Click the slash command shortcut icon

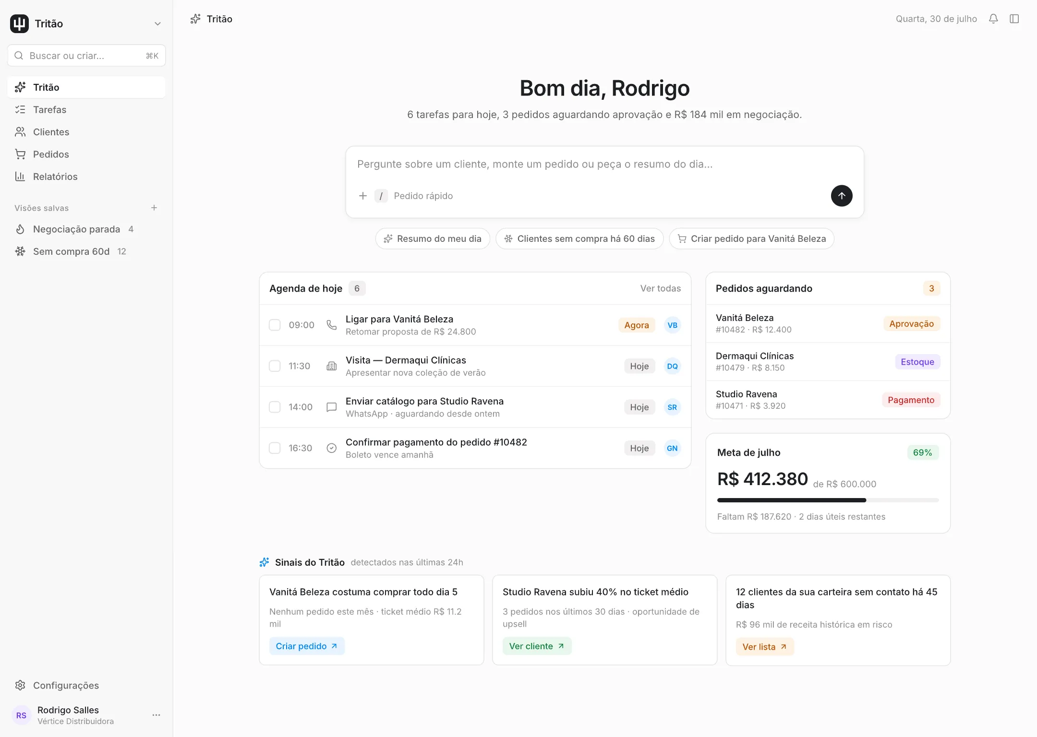[x=381, y=196]
